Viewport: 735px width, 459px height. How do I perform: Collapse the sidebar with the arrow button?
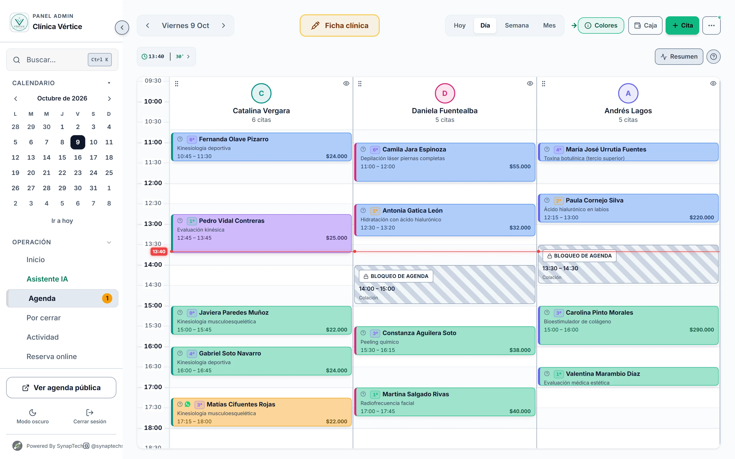[x=122, y=28]
